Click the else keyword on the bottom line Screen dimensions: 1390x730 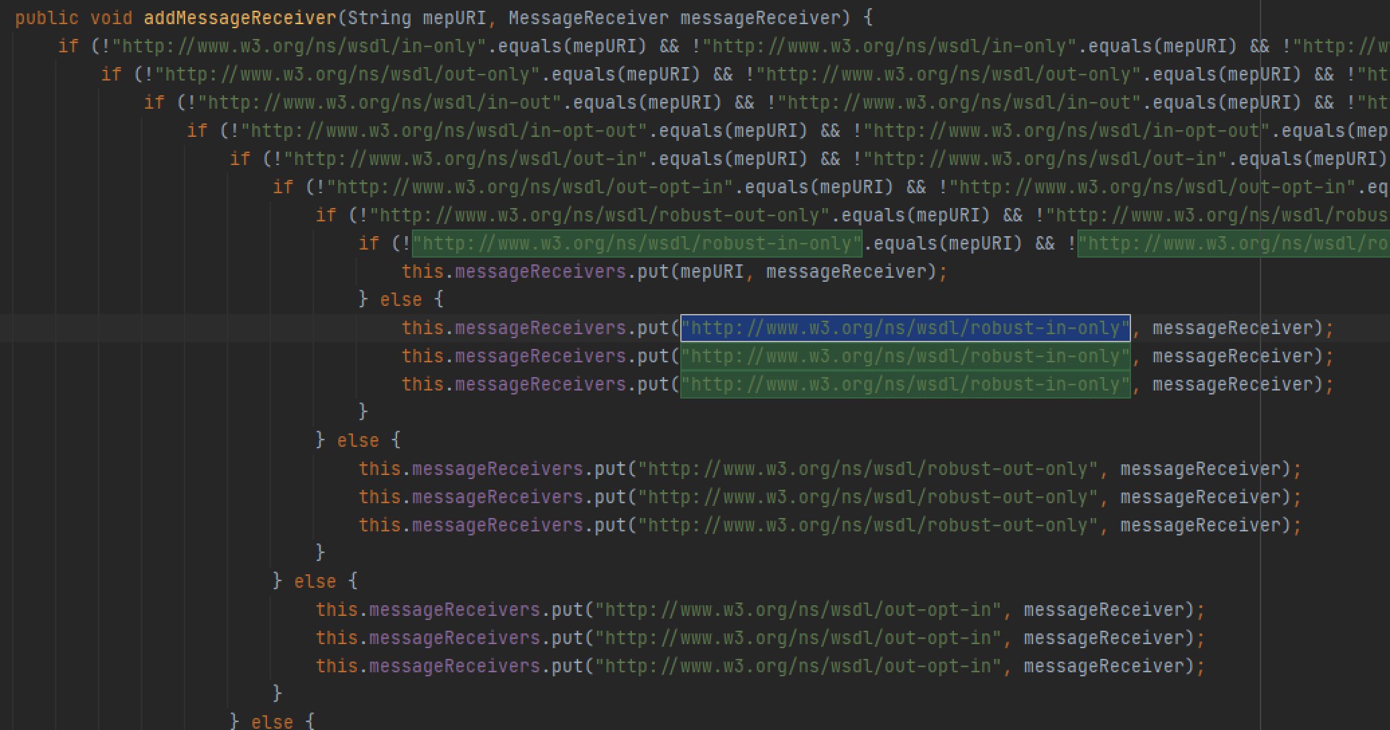(x=272, y=723)
